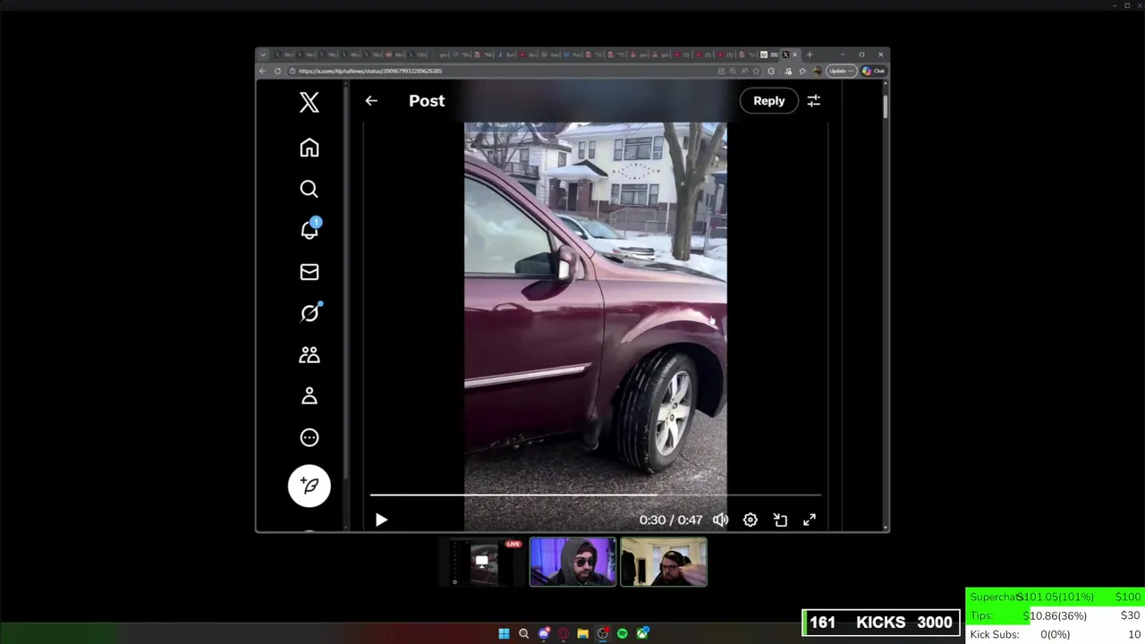Go back with the Post arrow
The image size is (1145, 644).
click(x=371, y=101)
